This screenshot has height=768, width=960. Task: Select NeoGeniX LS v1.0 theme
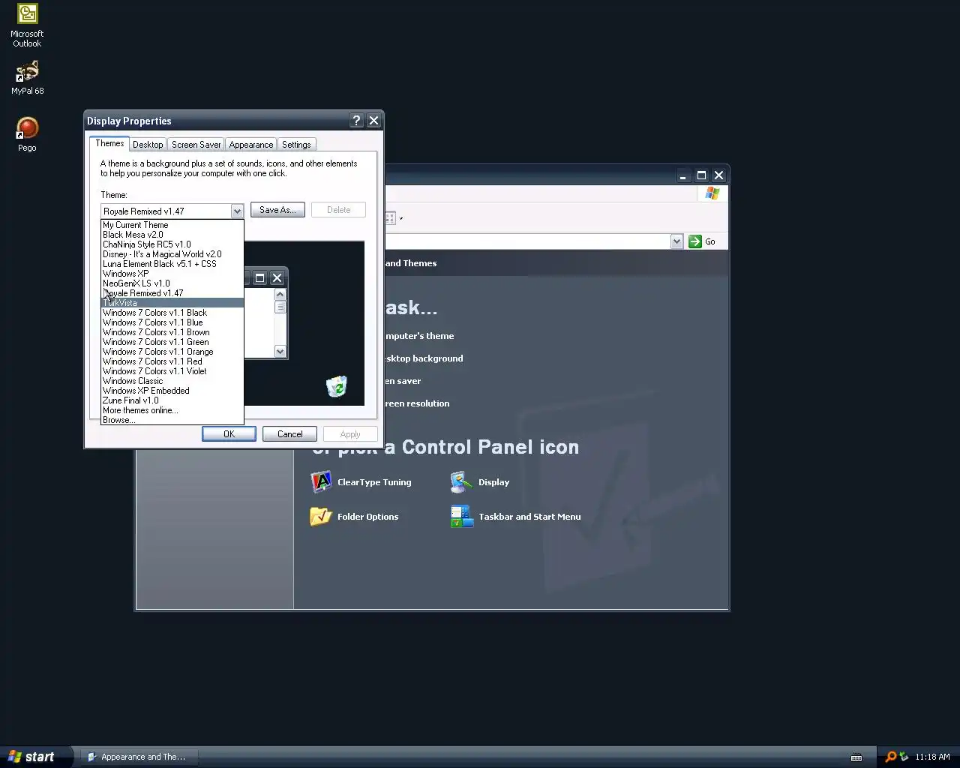pos(172,283)
